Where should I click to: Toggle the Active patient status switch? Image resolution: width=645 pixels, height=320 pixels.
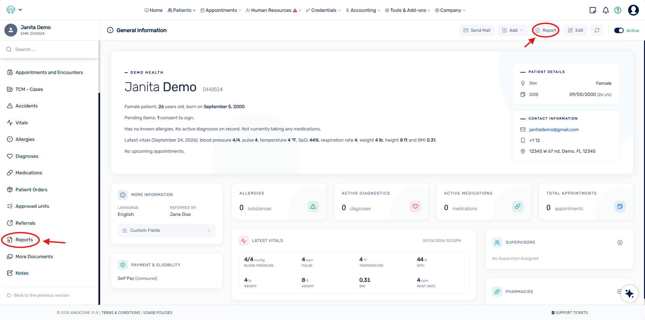(x=619, y=30)
